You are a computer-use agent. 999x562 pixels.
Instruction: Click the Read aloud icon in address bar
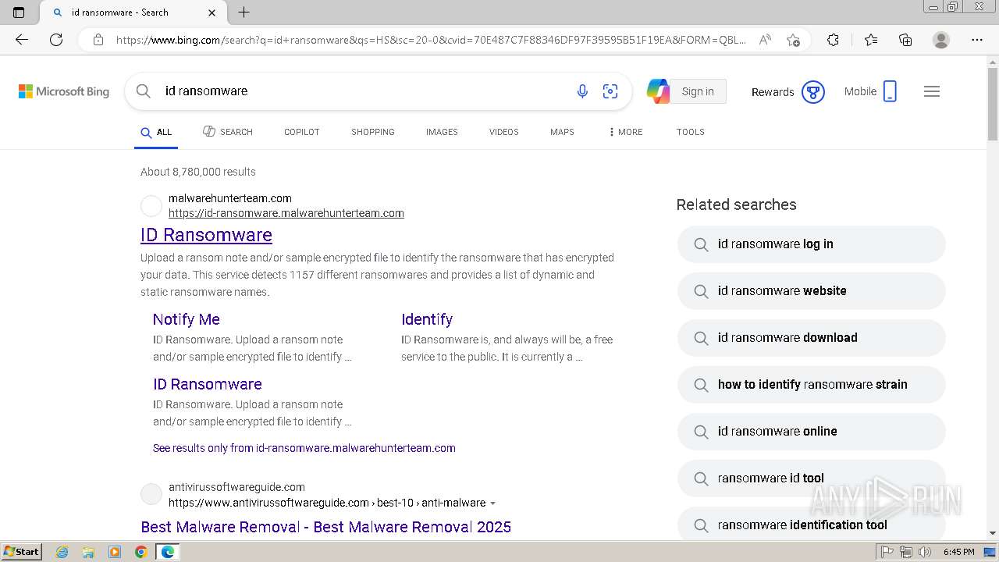coord(765,40)
